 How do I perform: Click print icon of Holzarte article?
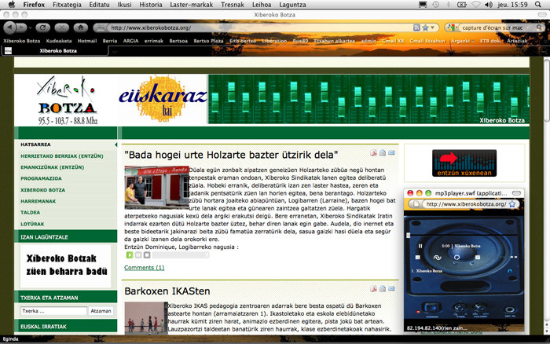[x=383, y=153]
